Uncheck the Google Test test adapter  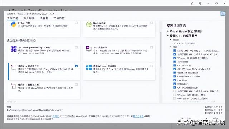174,76
